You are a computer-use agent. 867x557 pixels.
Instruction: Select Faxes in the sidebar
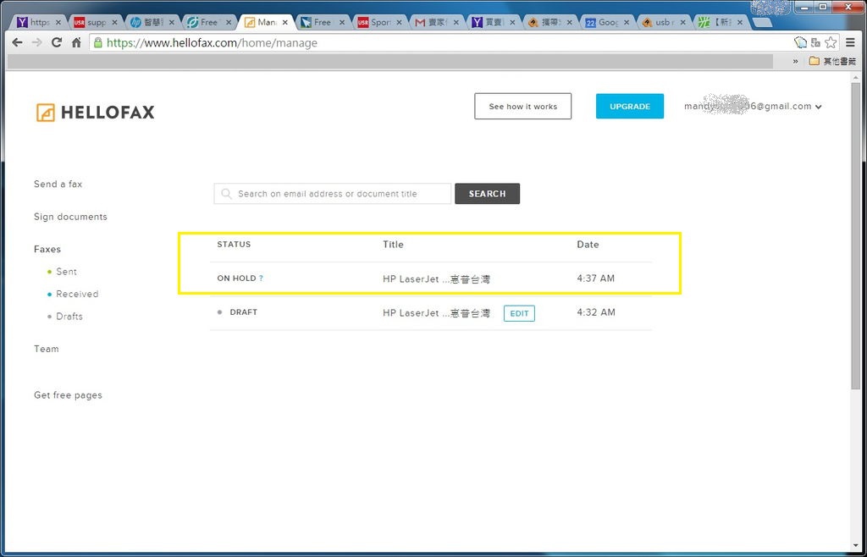(47, 249)
